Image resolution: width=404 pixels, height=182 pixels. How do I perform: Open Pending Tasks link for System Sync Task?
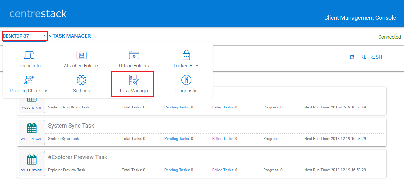179,139
